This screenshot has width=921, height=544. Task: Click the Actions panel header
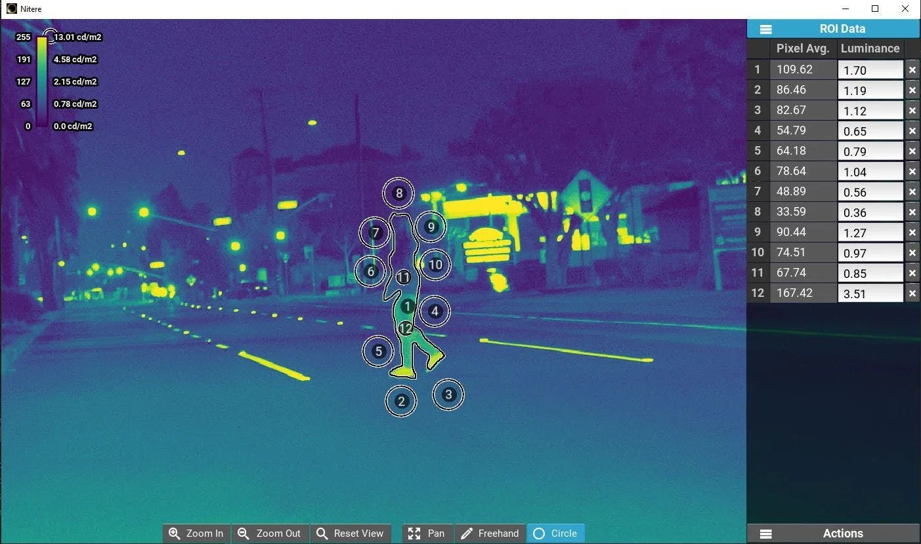(x=842, y=533)
